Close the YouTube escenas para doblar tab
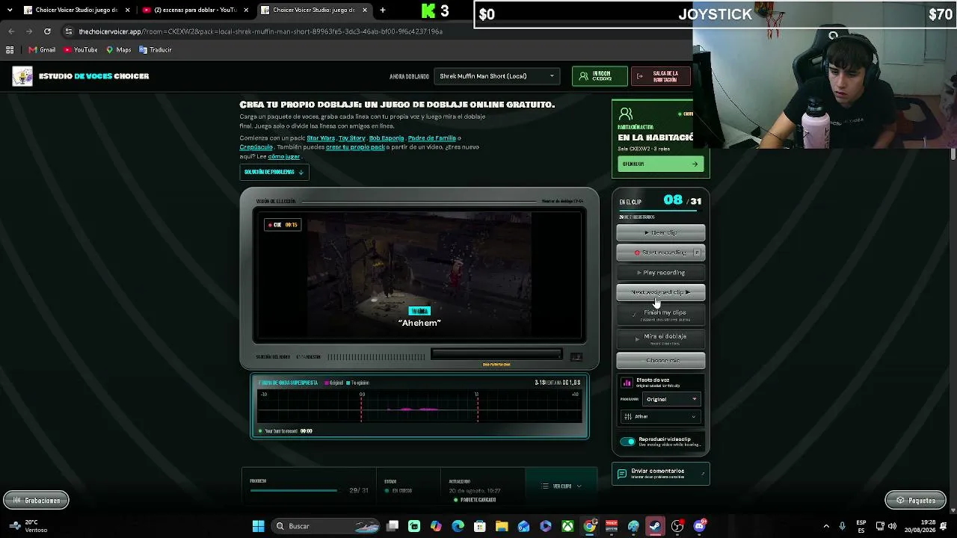The image size is (957, 538). tap(246, 10)
